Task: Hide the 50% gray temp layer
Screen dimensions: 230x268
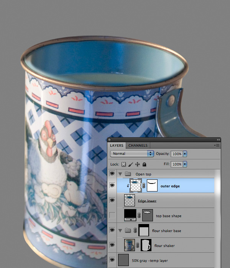Action: 112,260
